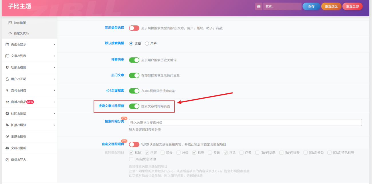Click the 重置全部 reset all button

(x=352, y=6)
